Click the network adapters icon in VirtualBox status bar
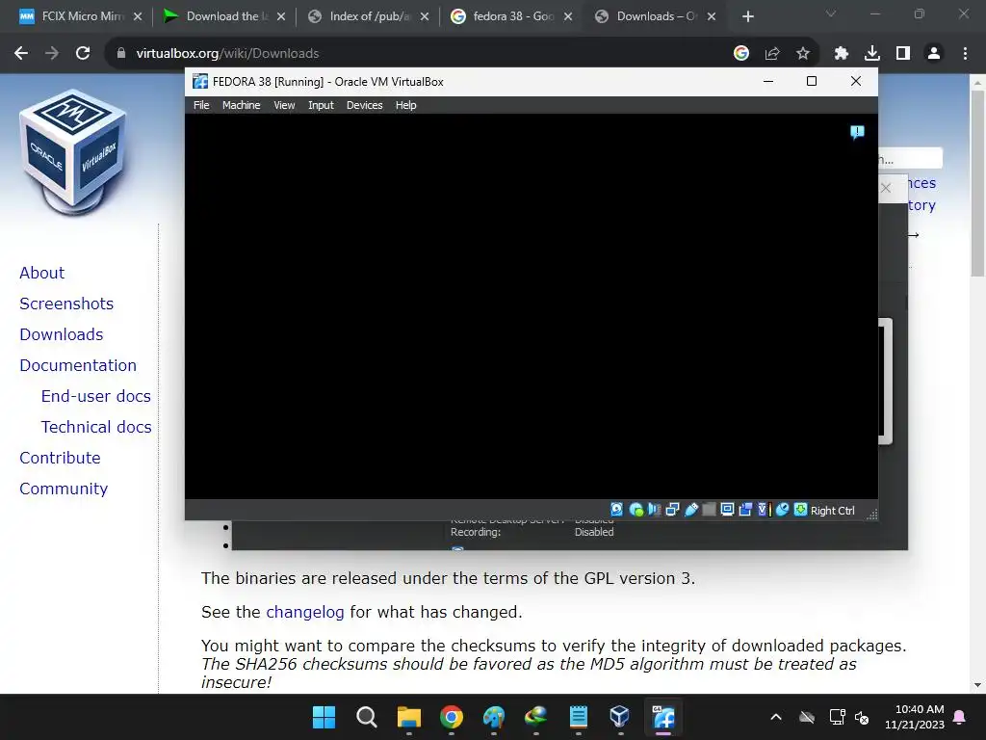 pos(672,510)
